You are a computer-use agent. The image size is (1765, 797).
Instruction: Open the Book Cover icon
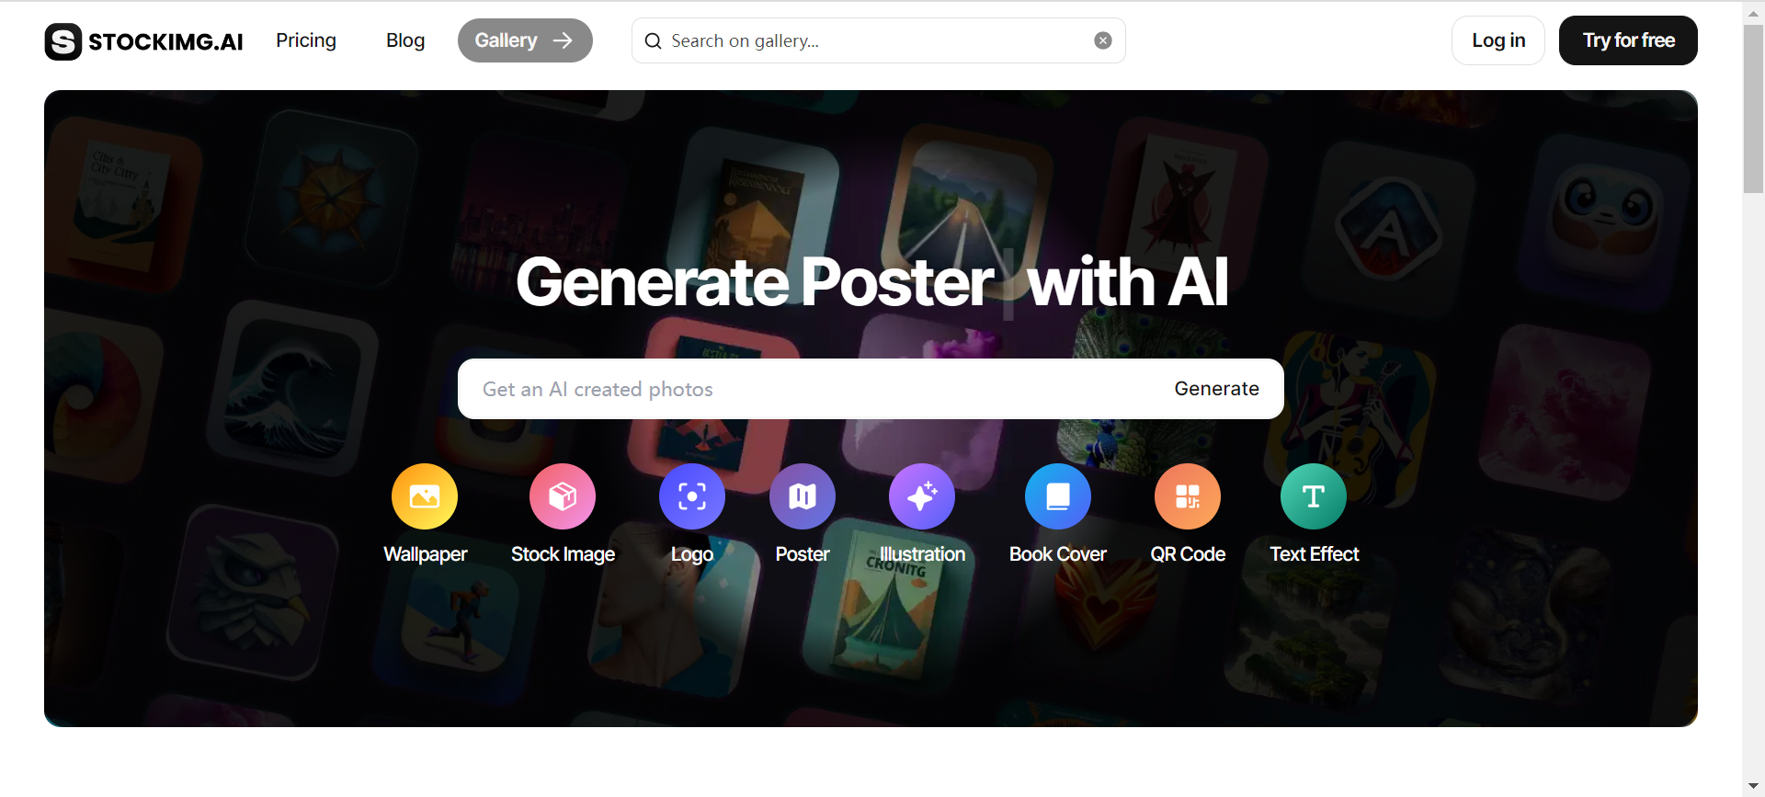point(1058,496)
